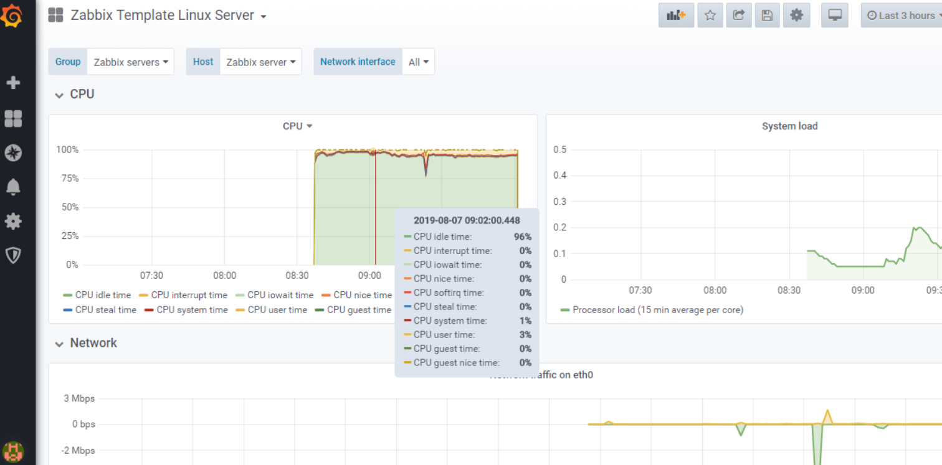Cycle view mode with monitor icon

coord(835,16)
